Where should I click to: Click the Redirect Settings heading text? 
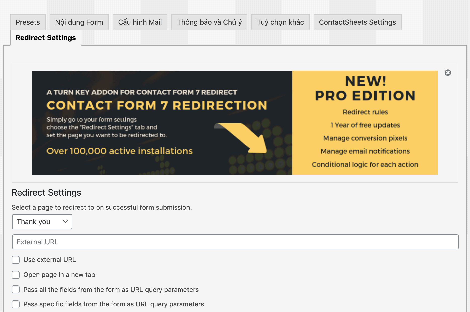pos(46,193)
